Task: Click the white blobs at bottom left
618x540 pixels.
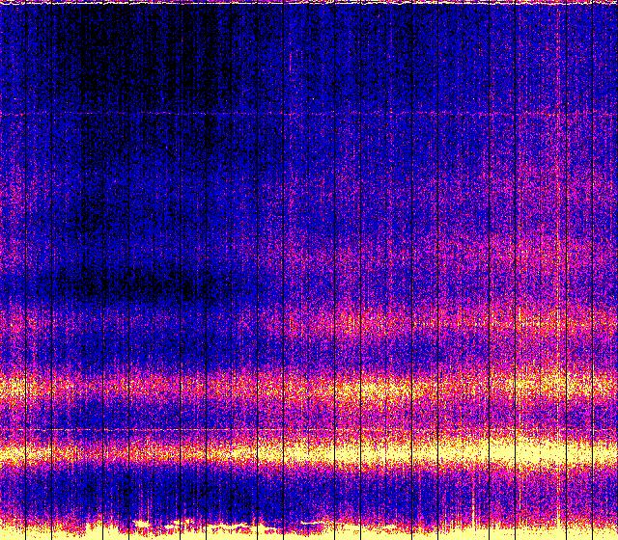Action: [145, 526]
